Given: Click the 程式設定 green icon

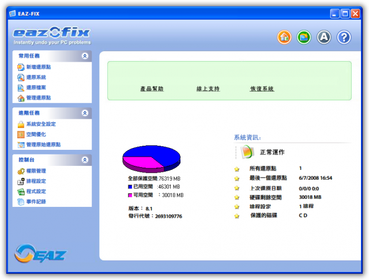Looking at the screenshot, I should (21, 192).
